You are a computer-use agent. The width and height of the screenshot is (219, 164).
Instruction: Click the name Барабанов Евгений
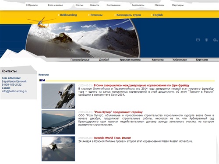pyautogui.click(x=14, y=81)
